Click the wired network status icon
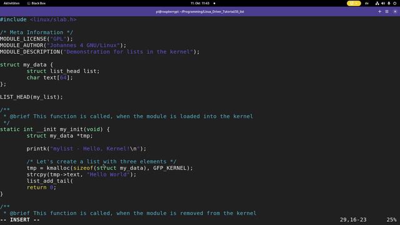Viewport: 400px width, 225px height. [377, 3]
